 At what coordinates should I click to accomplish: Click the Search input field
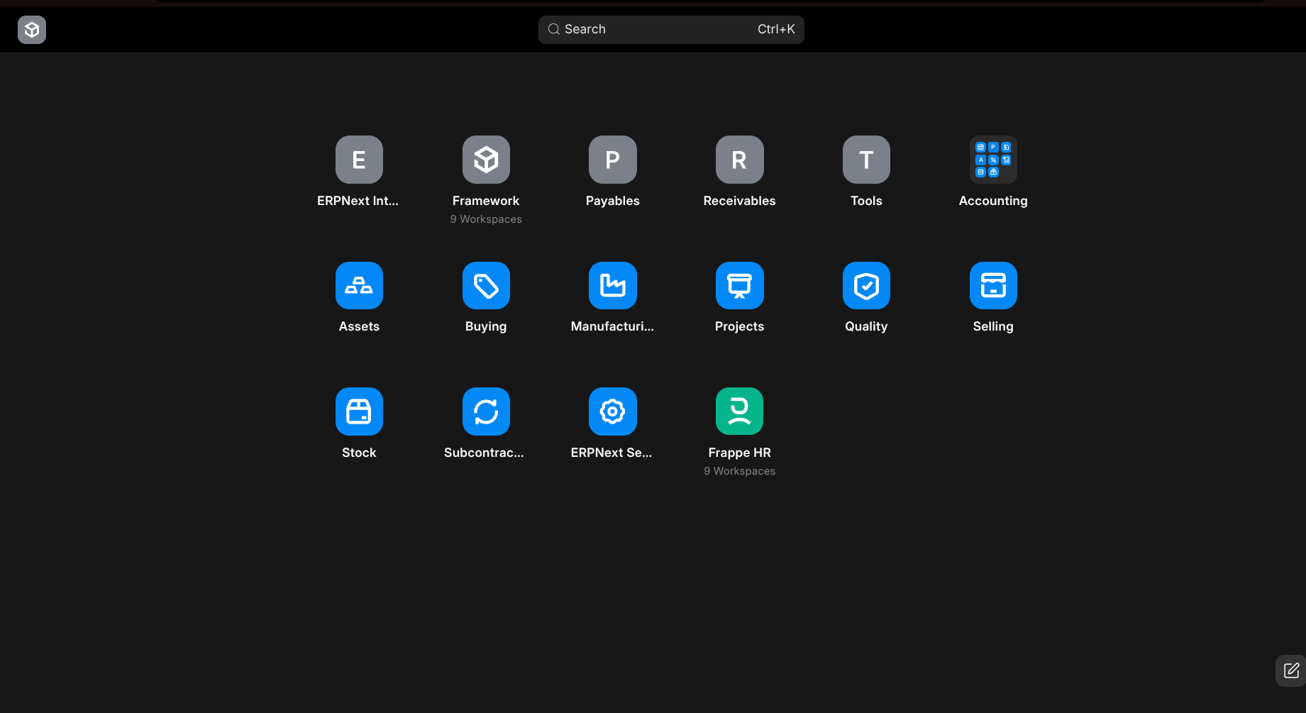tap(670, 29)
